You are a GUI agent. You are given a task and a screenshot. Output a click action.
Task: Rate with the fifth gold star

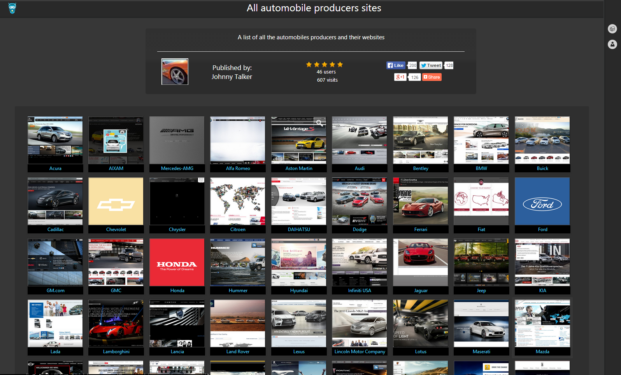(x=340, y=65)
